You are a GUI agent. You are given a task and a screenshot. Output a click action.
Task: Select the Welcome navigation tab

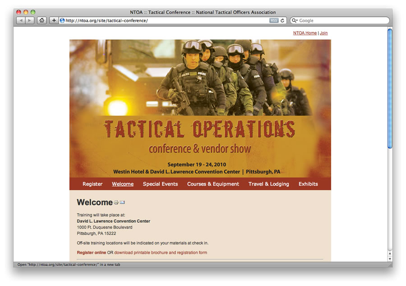tap(123, 184)
